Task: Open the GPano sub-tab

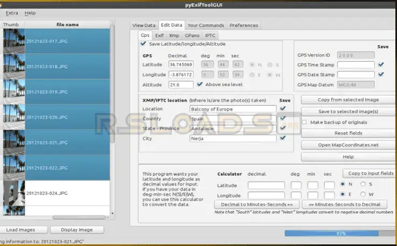Action: click(192, 35)
